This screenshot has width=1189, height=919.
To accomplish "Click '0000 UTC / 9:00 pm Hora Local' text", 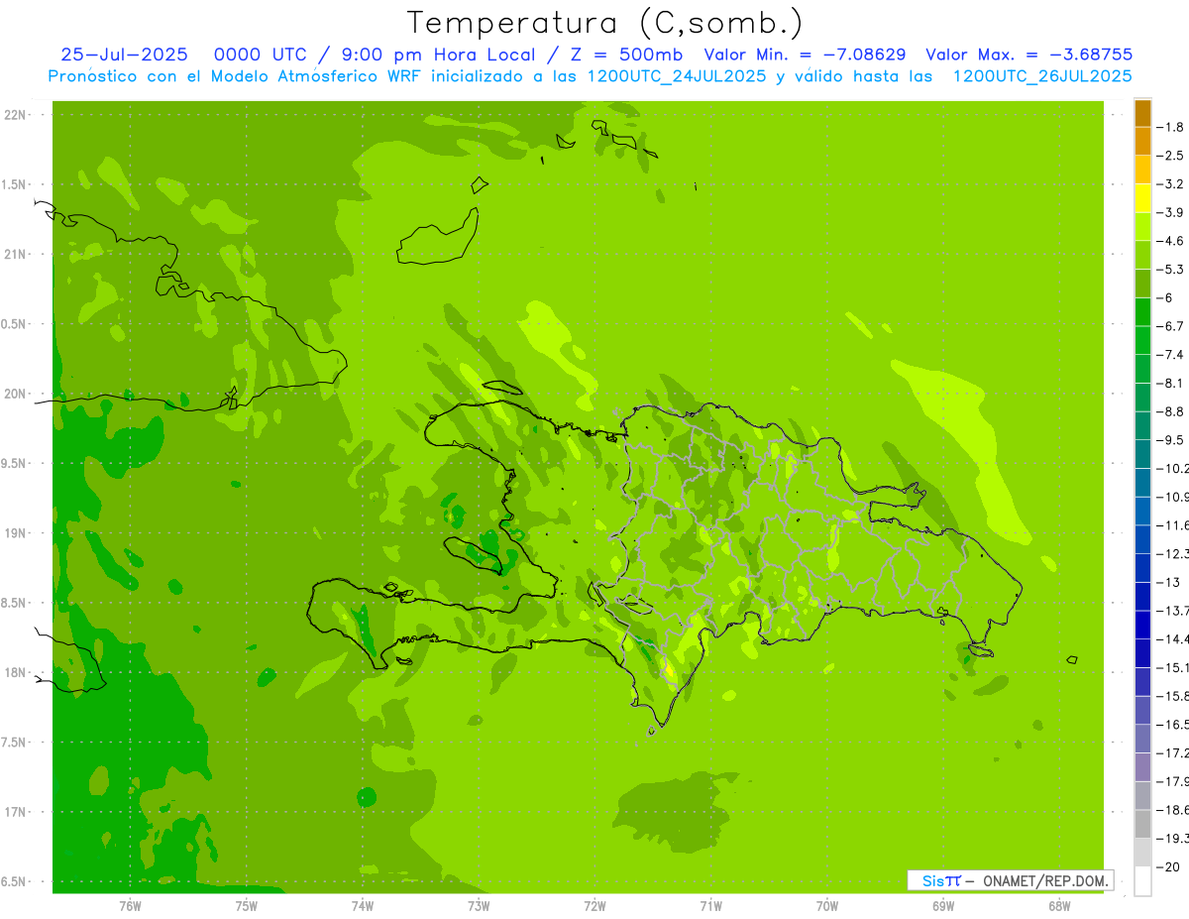I will [374, 55].
